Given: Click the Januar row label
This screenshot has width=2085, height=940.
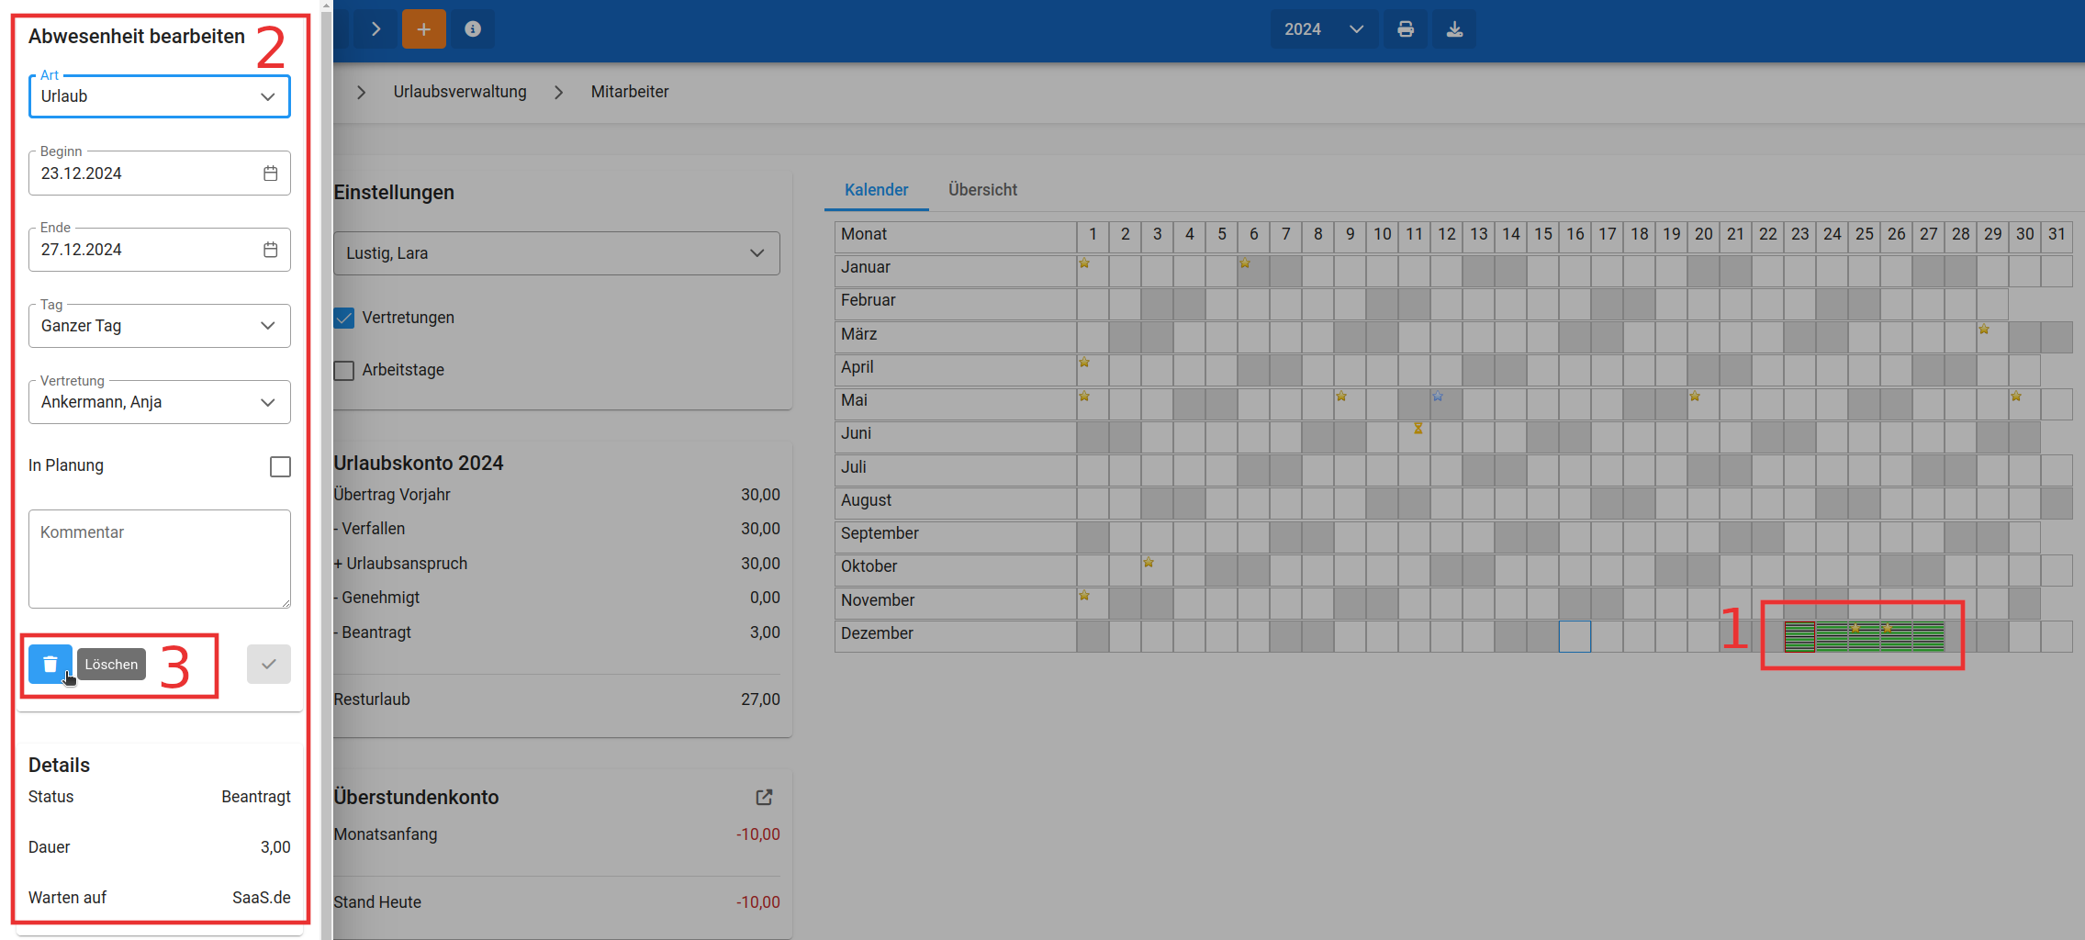Looking at the screenshot, I should point(866,267).
